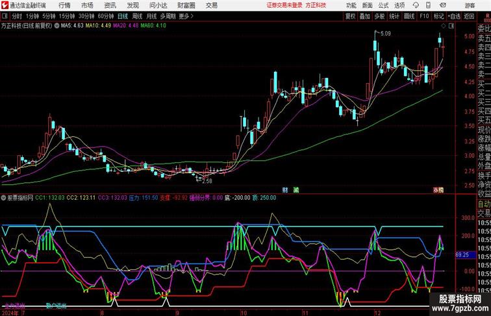
Task: Open the 财富圈 menu
Action: click(186, 5)
